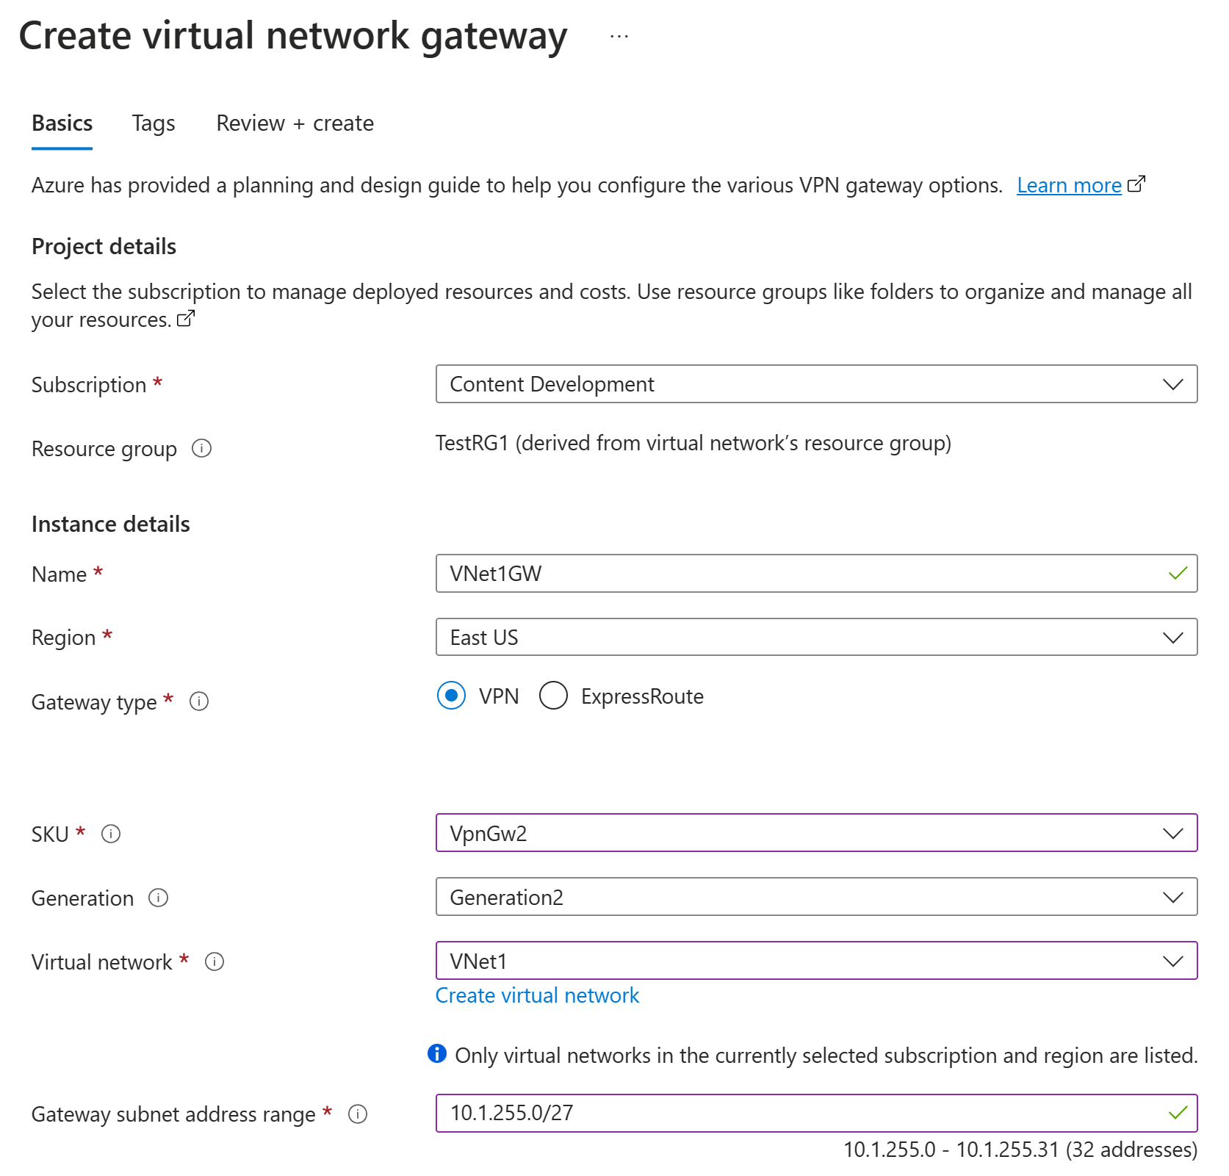The width and height of the screenshot is (1229, 1176).
Task: Go to the Review + create tab
Action: coord(295,123)
